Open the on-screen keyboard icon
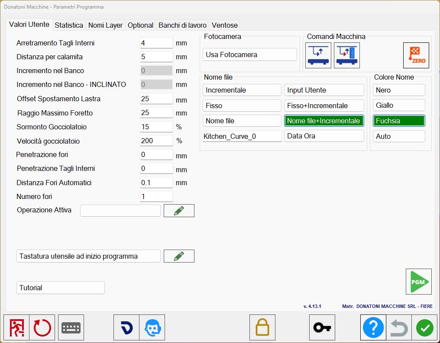The width and height of the screenshot is (440, 343). pyautogui.click(x=71, y=327)
